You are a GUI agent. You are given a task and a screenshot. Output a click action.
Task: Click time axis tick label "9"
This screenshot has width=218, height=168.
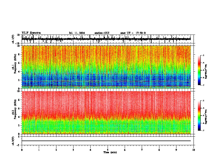tap(176, 150)
